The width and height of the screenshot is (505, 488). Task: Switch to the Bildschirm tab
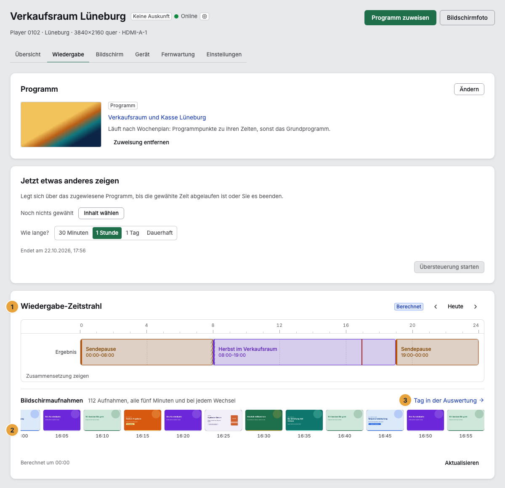[x=109, y=54]
